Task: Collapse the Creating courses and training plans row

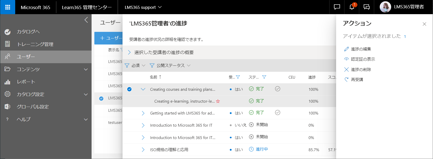Action: (x=143, y=89)
